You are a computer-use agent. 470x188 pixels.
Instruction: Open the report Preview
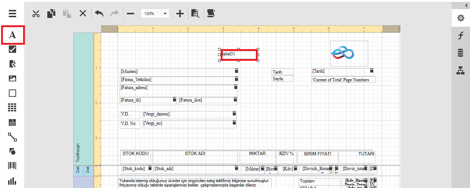click(x=195, y=14)
